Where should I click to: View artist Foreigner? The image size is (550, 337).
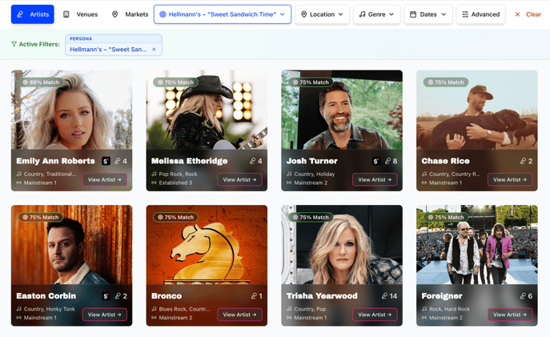click(x=510, y=315)
